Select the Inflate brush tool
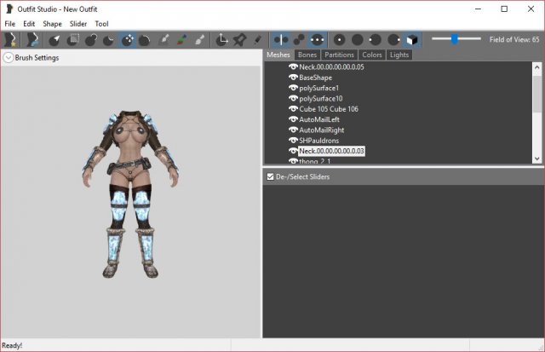Screen dimensions: 545x352 coord(91,39)
